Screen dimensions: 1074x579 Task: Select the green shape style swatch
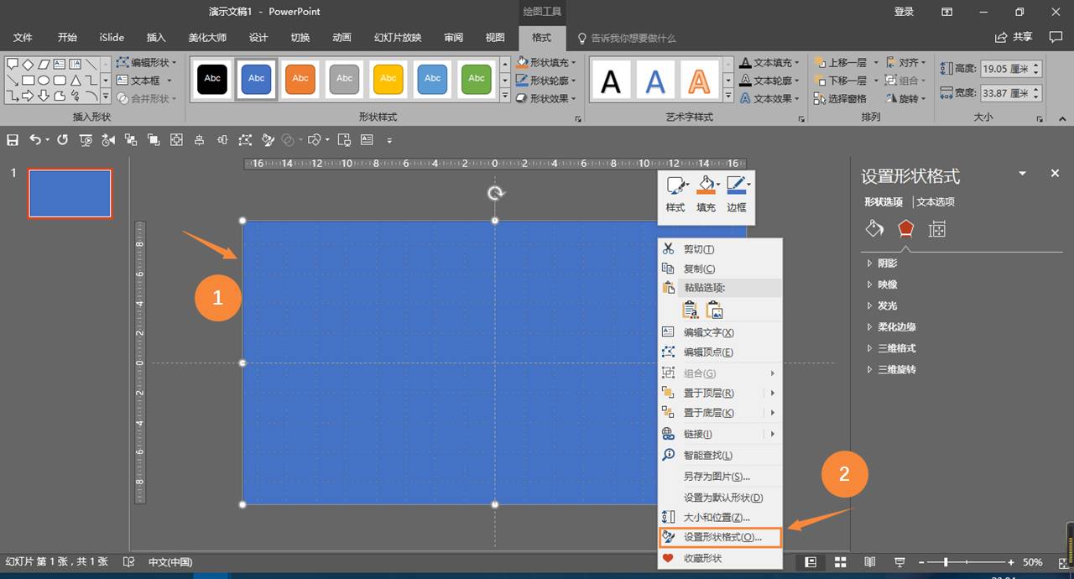tap(477, 79)
